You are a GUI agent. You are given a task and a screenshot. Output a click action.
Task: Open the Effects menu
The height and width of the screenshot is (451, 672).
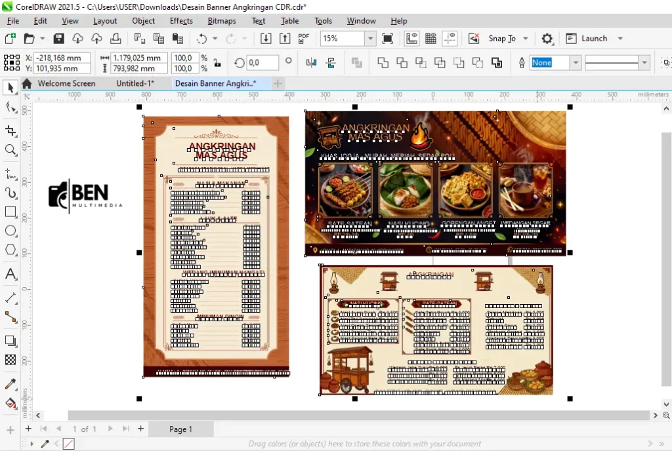pos(181,21)
